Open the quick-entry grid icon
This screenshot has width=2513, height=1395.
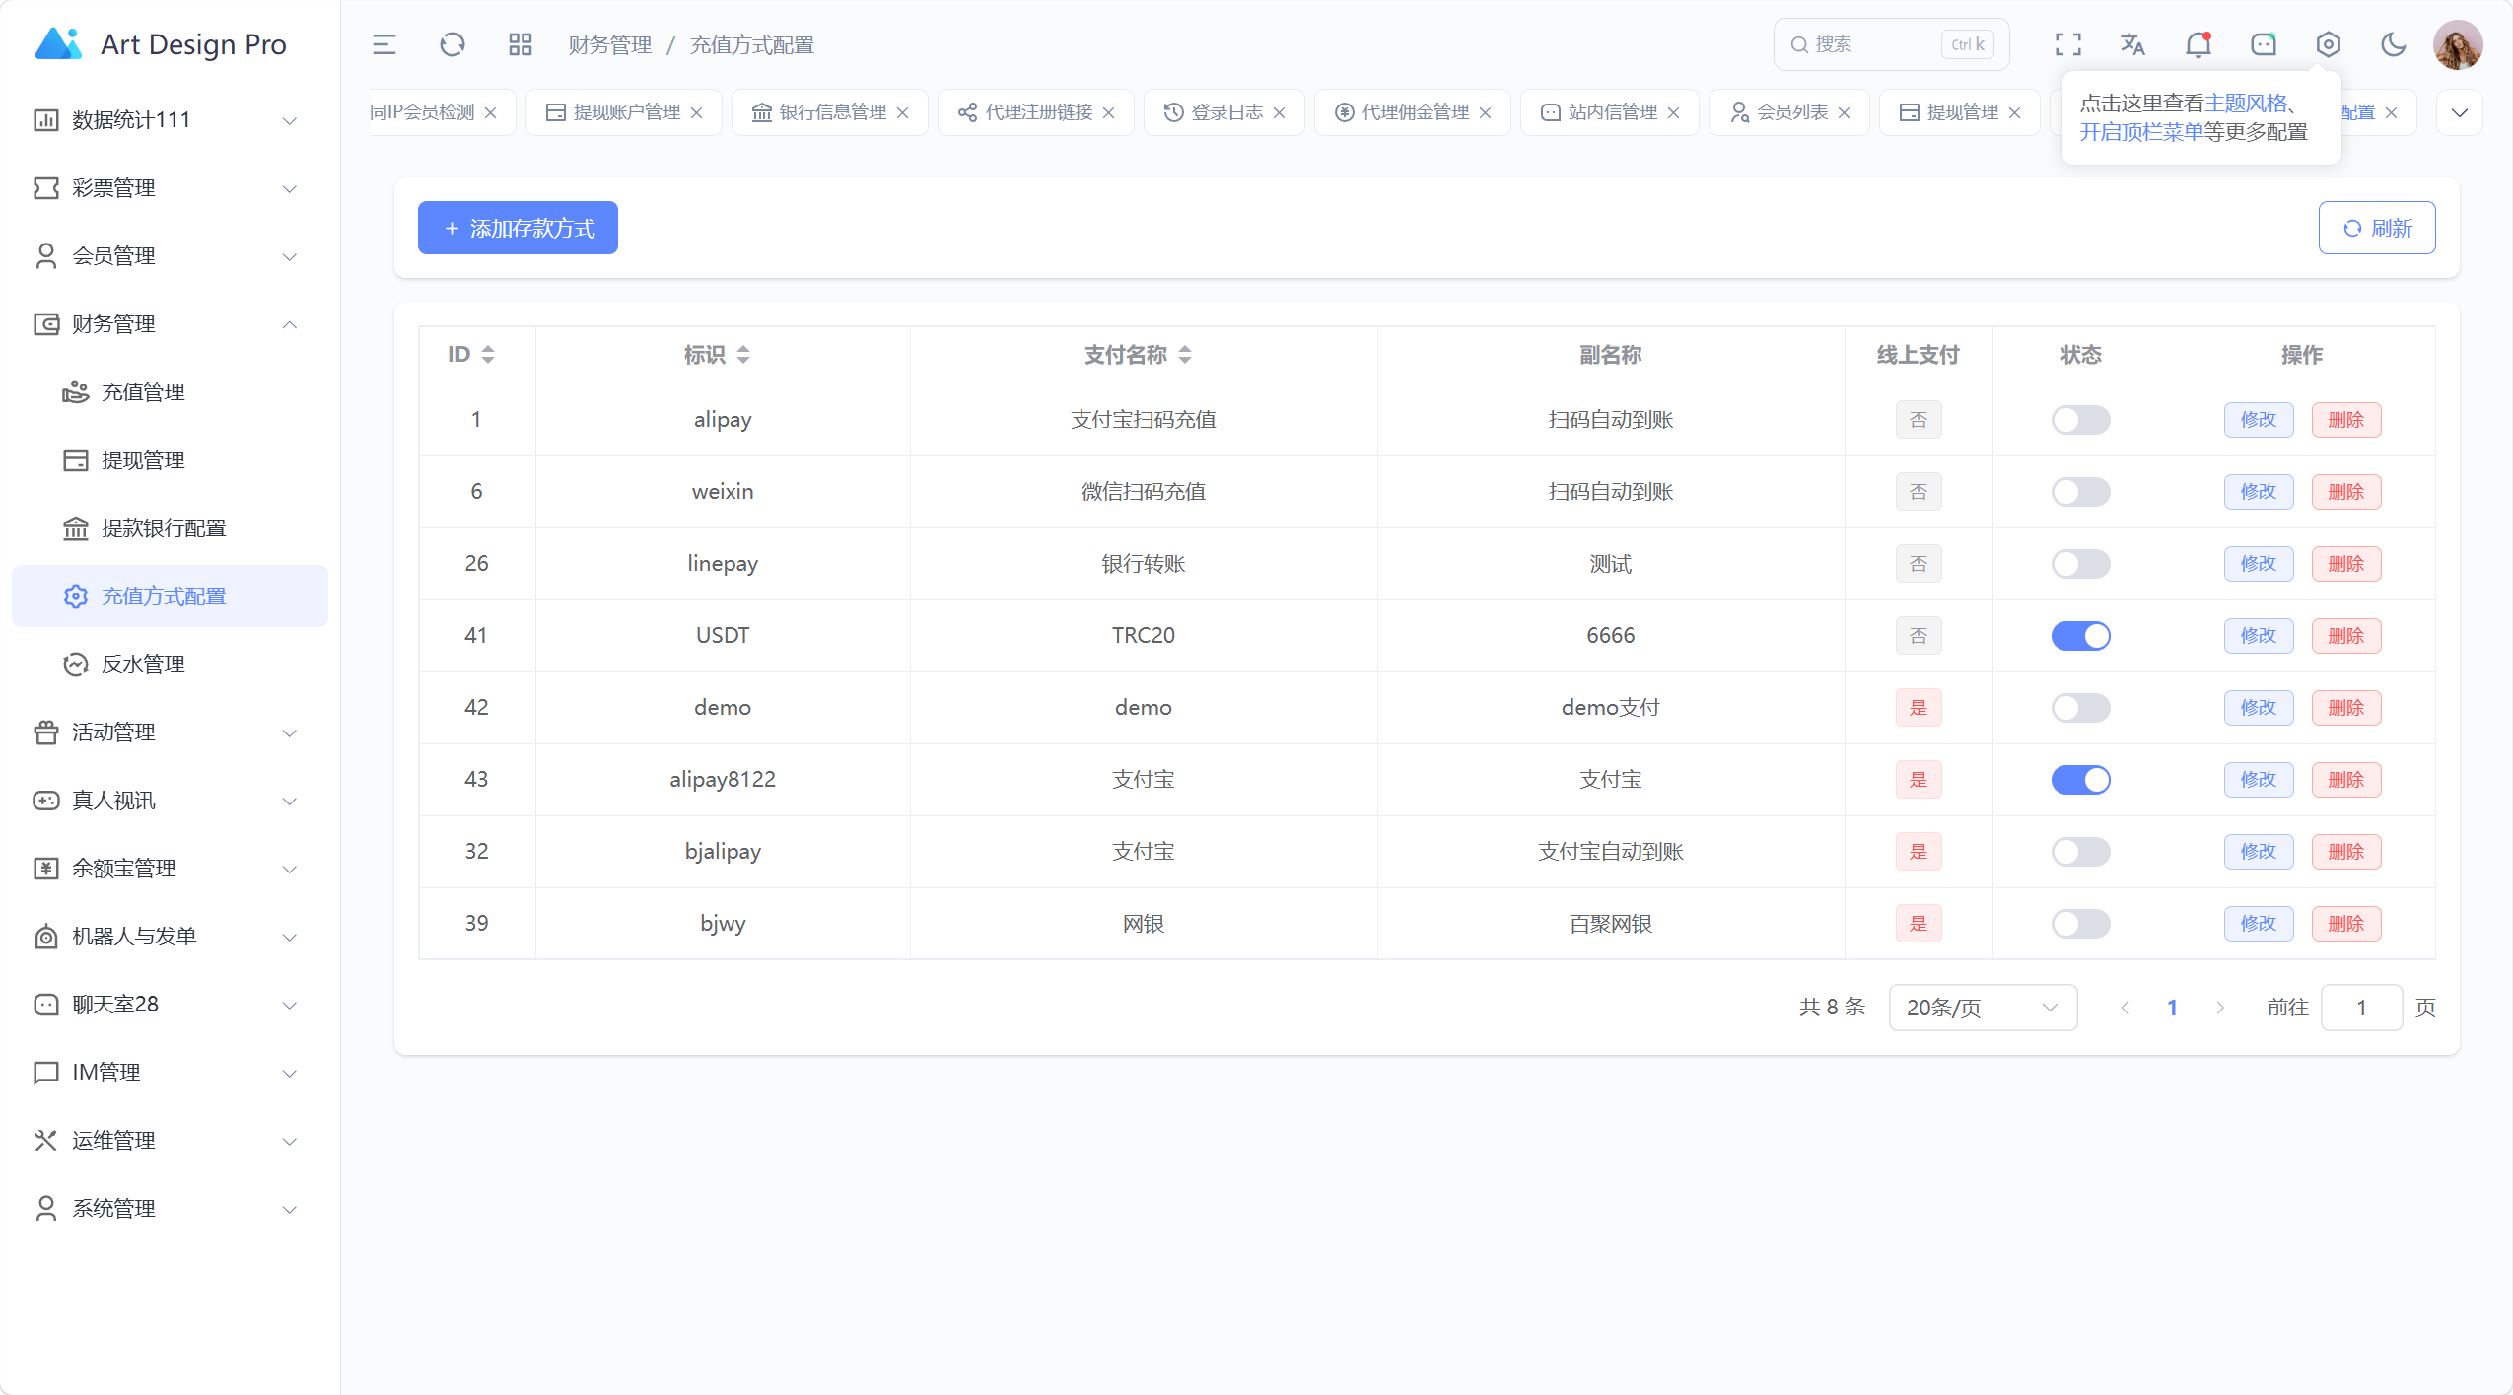click(x=520, y=44)
